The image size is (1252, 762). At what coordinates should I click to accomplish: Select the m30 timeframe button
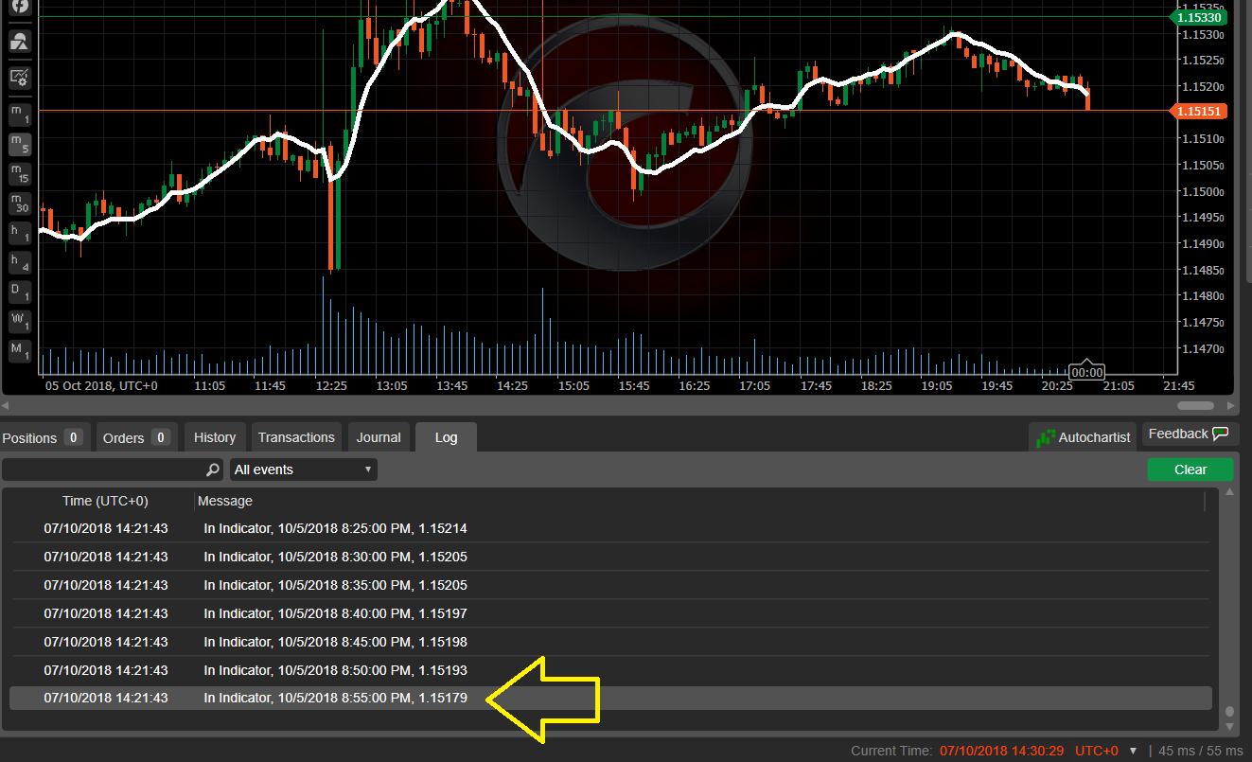20,203
